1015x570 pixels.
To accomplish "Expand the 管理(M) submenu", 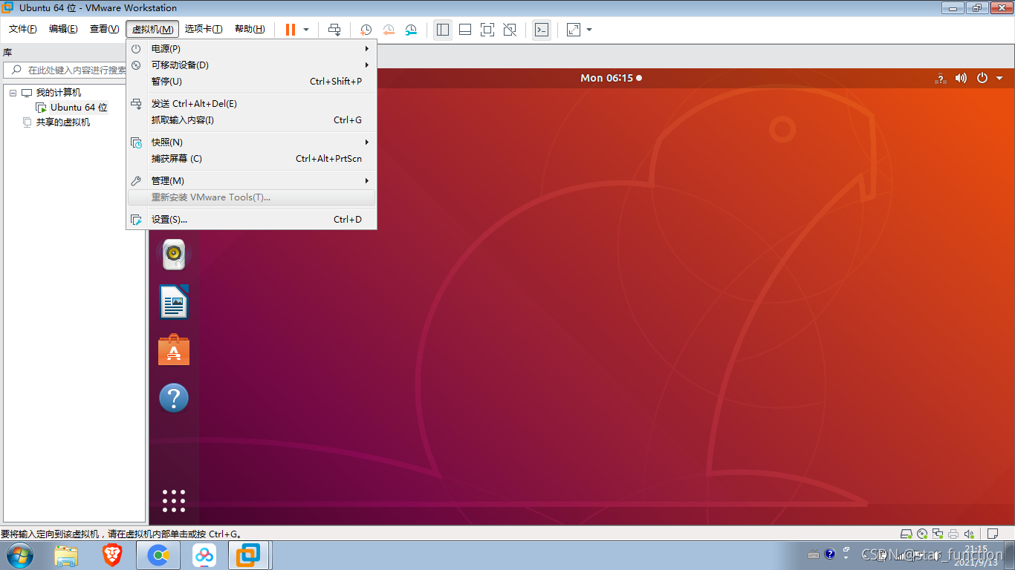I will [252, 180].
